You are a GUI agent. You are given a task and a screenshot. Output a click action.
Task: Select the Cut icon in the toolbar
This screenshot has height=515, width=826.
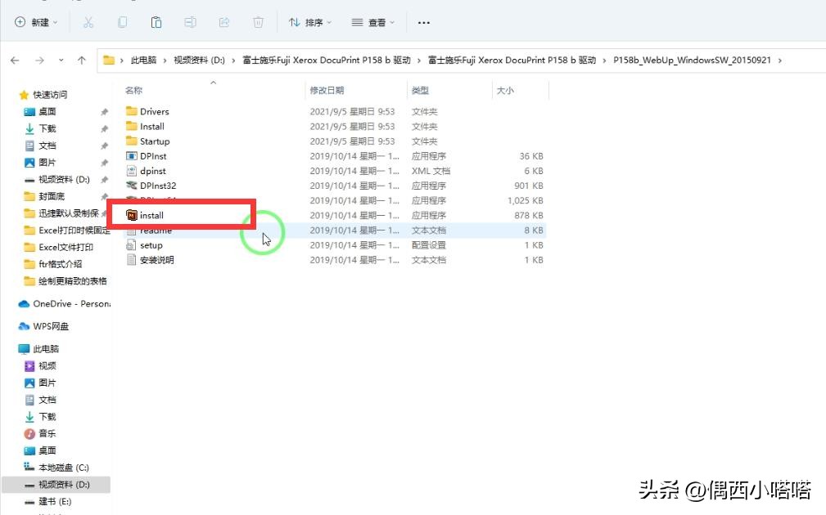click(88, 22)
